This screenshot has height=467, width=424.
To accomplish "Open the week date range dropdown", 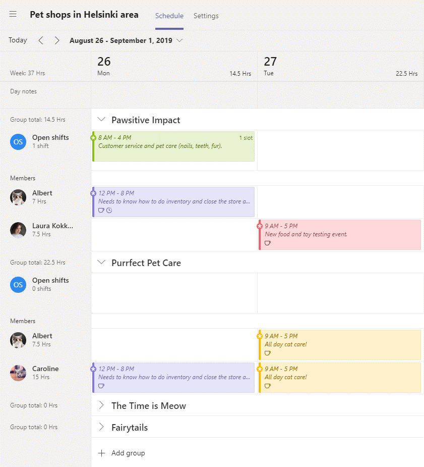I will (x=179, y=40).
